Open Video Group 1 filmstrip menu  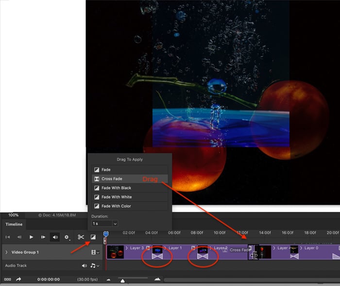pos(95,252)
